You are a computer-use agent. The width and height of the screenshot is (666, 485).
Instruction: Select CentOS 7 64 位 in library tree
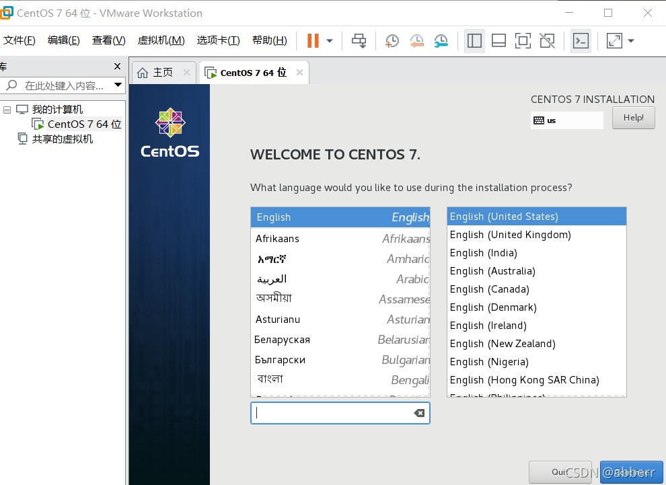pyautogui.click(x=77, y=124)
